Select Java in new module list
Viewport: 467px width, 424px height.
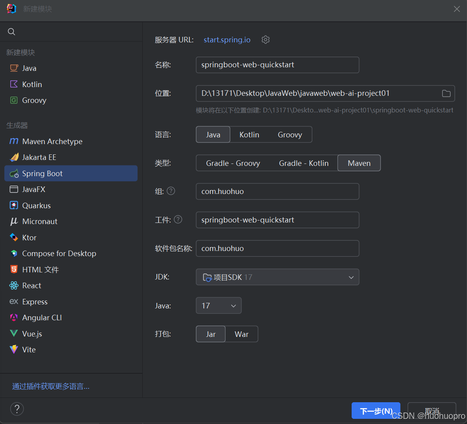pos(71,68)
